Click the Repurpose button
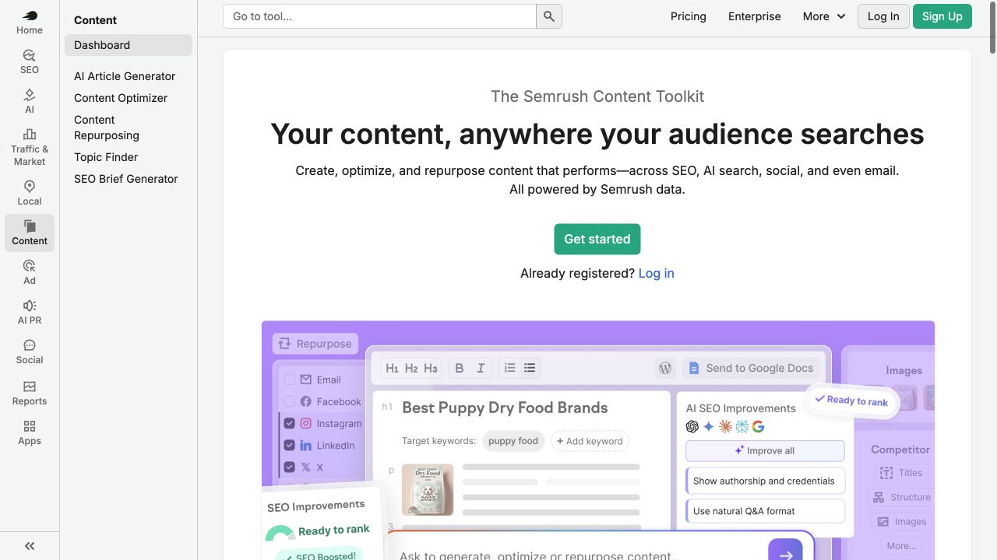Screen dimensions: 997x560 (315, 344)
